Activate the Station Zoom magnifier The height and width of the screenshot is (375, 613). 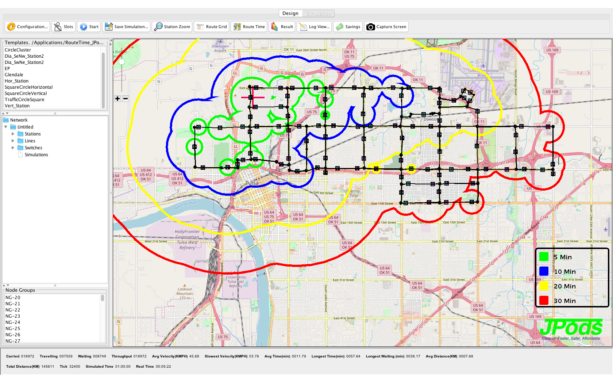click(x=172, y=27)
